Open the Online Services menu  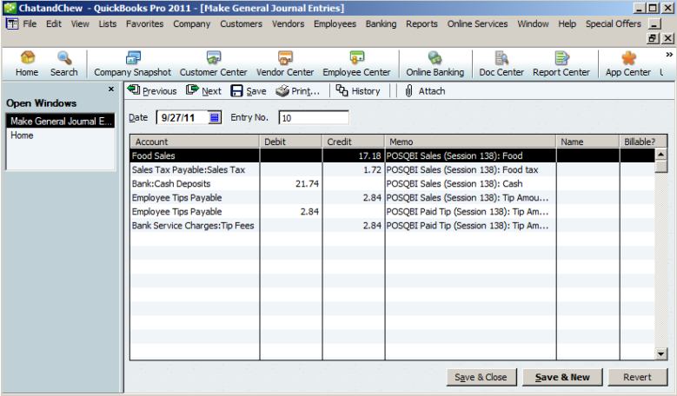pos(477,23)
